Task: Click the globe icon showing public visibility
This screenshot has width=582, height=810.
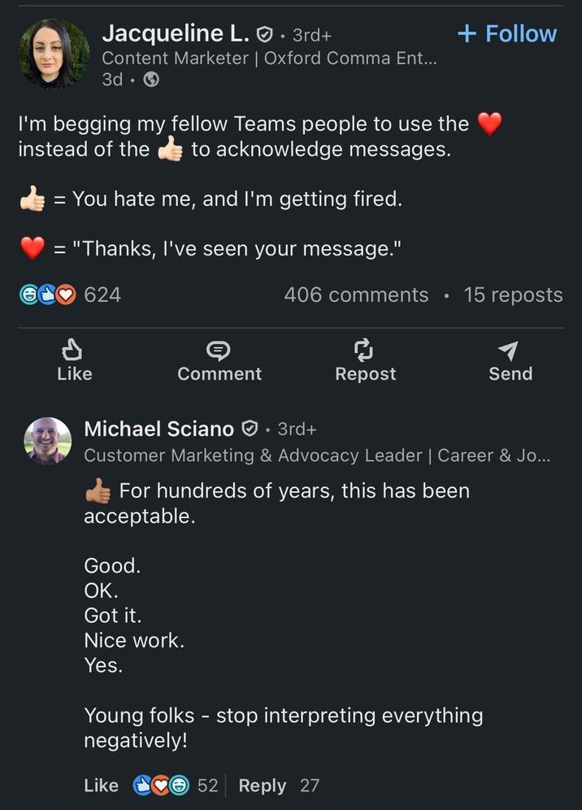Action: pos(150,80)
